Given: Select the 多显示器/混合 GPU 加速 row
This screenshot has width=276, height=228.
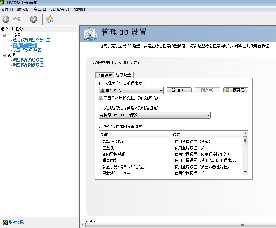Looking at the screenshot, I should coord(171,167).
